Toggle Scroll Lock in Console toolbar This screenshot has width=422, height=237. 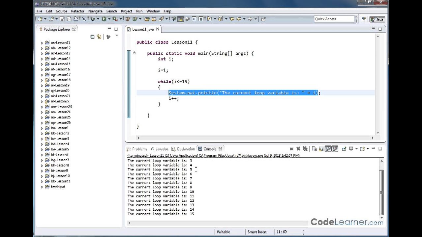coord(321,149)
